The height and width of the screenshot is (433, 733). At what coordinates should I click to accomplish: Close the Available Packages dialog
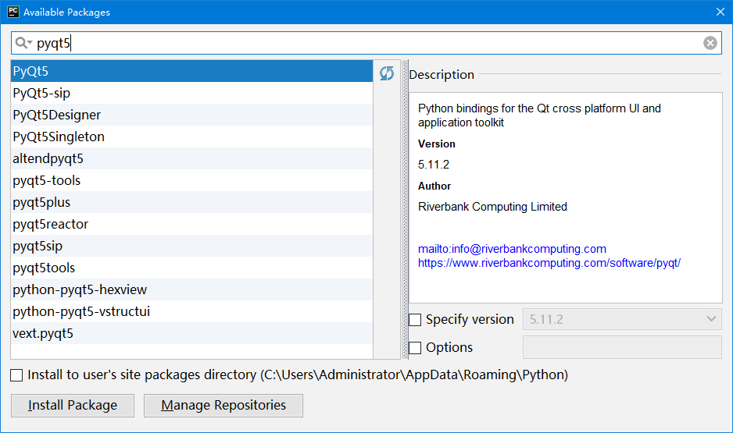coord(720,12)
